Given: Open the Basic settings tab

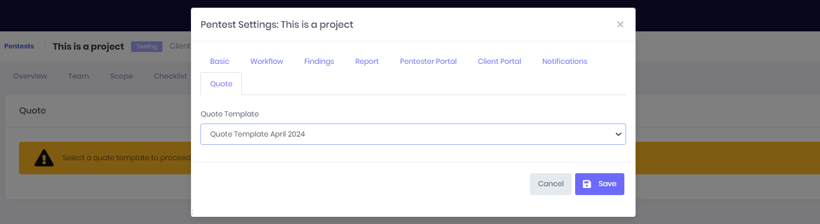Looking at the screenshot, I should click(220, 61).
